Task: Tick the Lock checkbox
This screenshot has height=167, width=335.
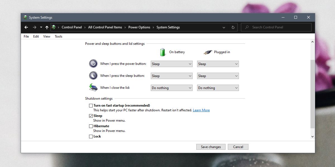Action: tap(91, 136)
